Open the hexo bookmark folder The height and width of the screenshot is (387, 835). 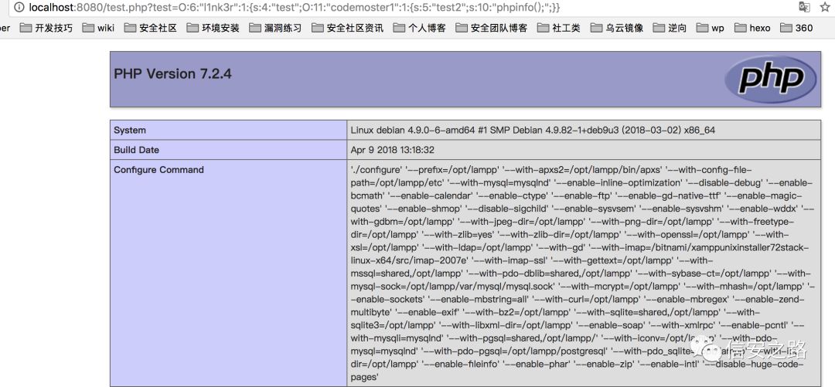[752, 28]
